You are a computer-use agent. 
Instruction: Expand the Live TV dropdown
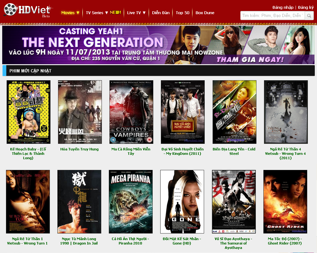click(136, 13)
